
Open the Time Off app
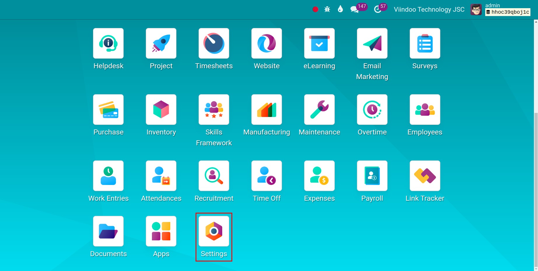[267, 176]
